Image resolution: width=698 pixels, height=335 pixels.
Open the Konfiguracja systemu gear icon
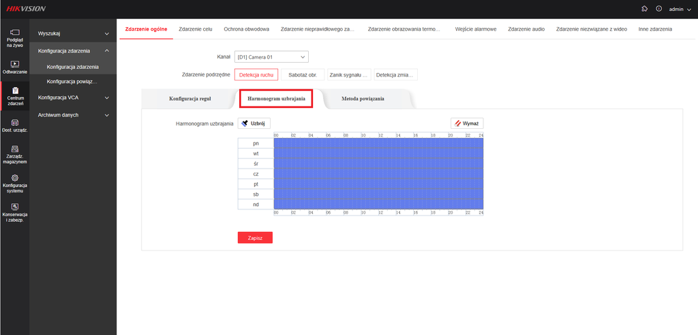click(15, 177)
